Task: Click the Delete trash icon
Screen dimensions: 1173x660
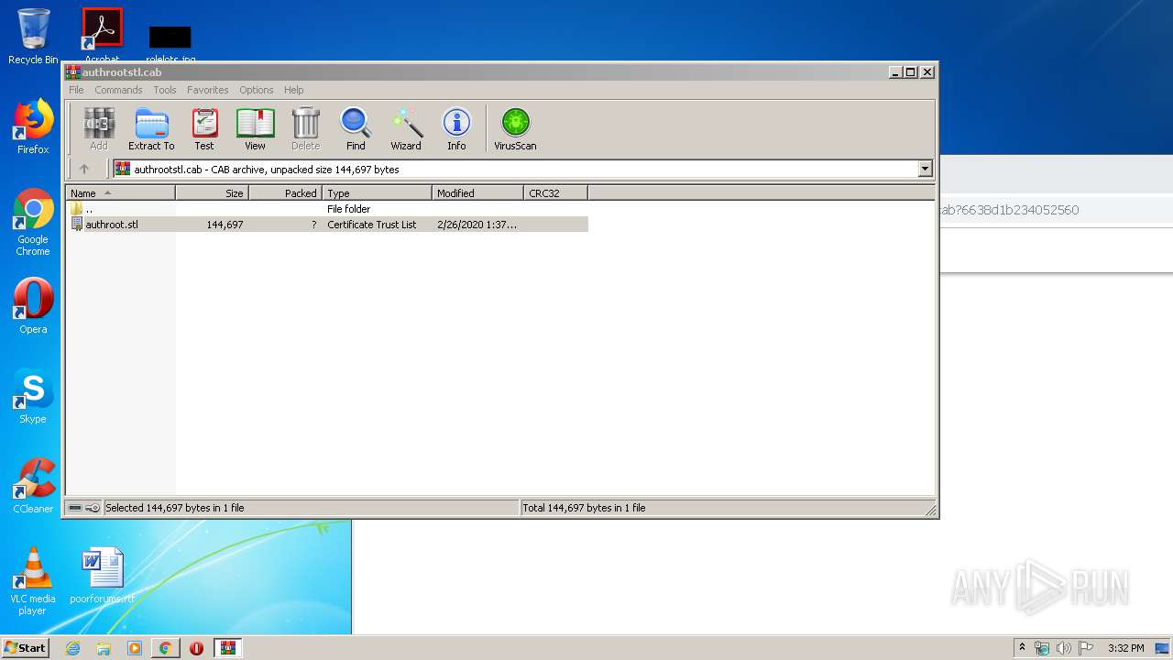Action: click(305, 128)
